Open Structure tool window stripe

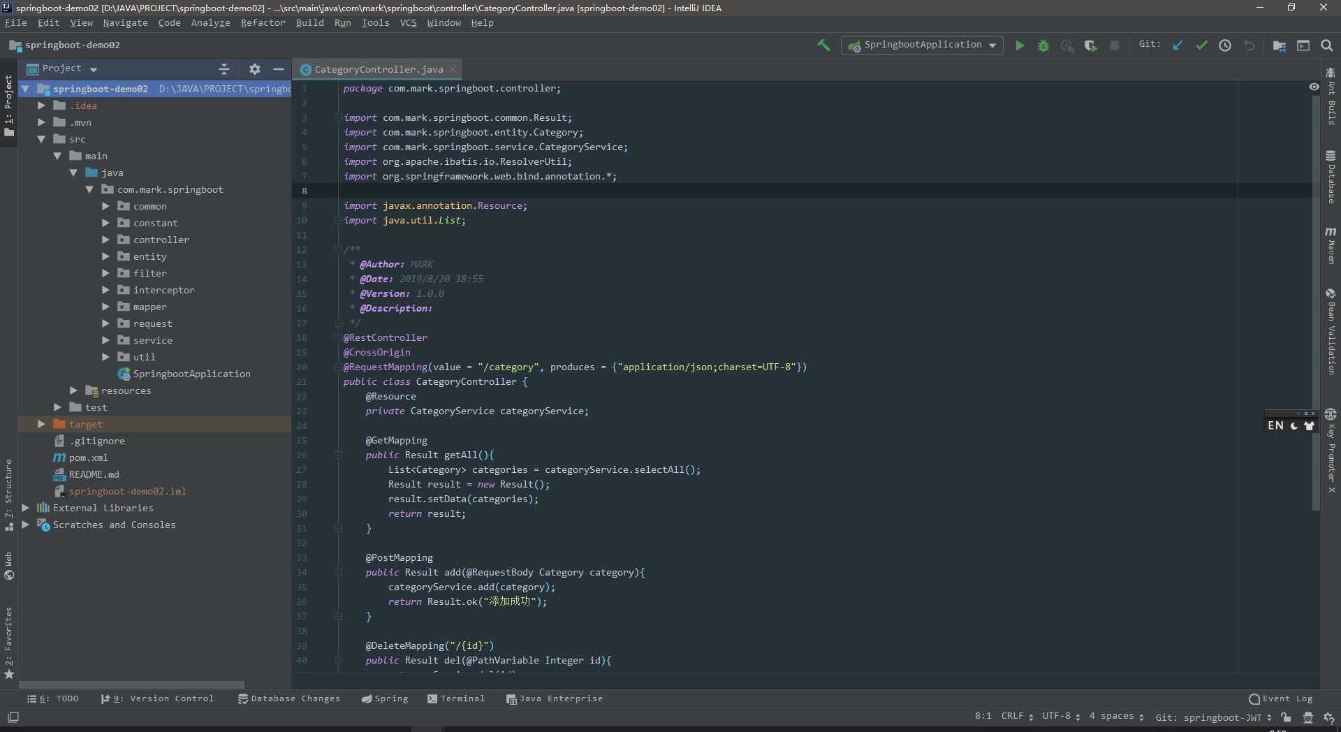coord(8,495)
